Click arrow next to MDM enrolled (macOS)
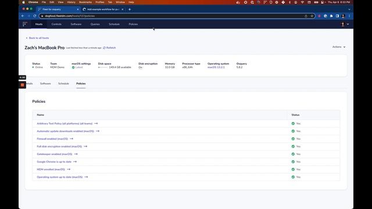The height and width of the screenshot is (209, 372). pyautogui.click(x=69, y=170)
